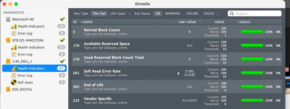
Task: Click the status column header
Action: 244,22
